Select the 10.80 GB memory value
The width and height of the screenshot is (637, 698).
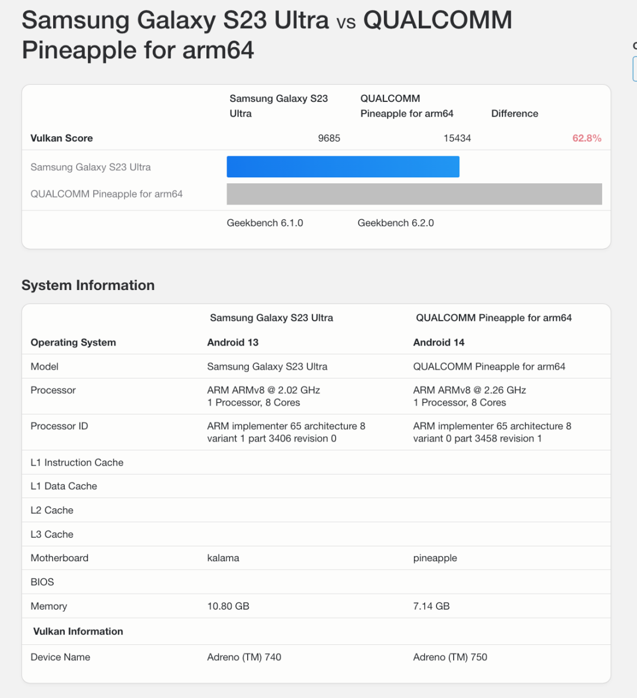pyautogui.click(x=228, y=606)
